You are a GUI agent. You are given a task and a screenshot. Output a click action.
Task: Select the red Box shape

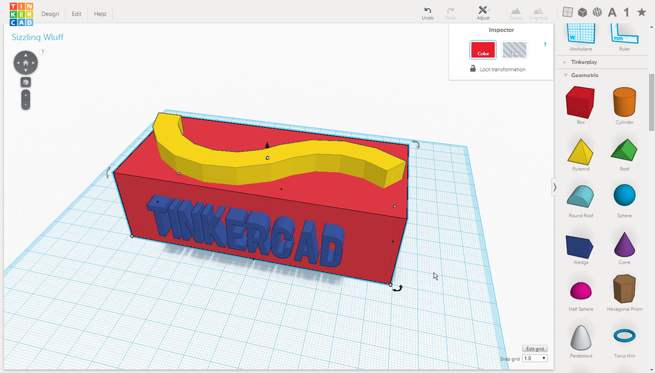tap(580, 102)
